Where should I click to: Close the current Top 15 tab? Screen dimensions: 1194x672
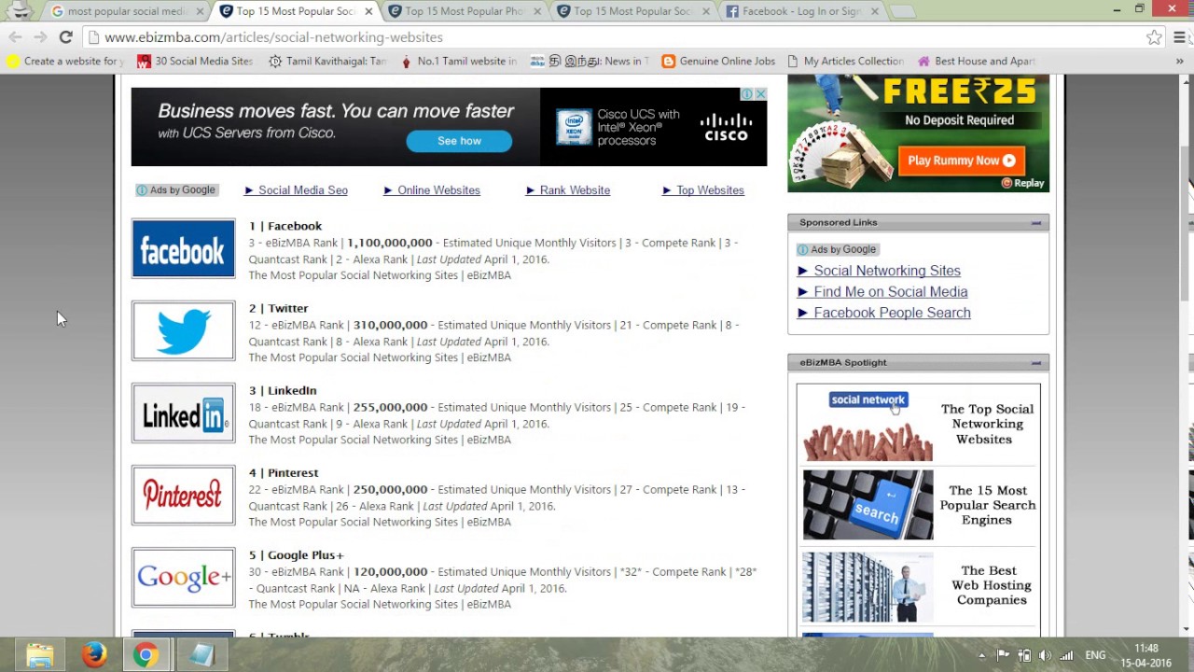pyautogui.click(x=368, y=11)
